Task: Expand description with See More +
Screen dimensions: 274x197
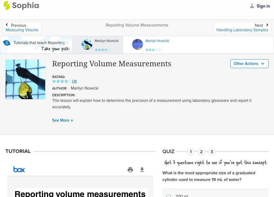Action: tap(63, 120)
